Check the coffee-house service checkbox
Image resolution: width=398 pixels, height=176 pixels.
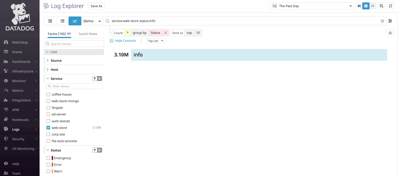[x=48, y=94]
